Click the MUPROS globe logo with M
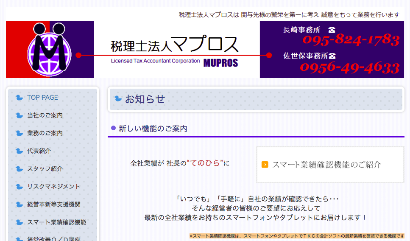 click(x=50, y=49)
